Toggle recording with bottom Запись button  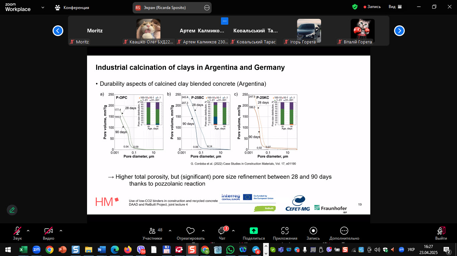[313, 233]
